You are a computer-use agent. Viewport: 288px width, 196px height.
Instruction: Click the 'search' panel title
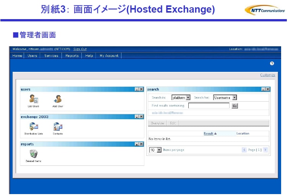point(153,89)
